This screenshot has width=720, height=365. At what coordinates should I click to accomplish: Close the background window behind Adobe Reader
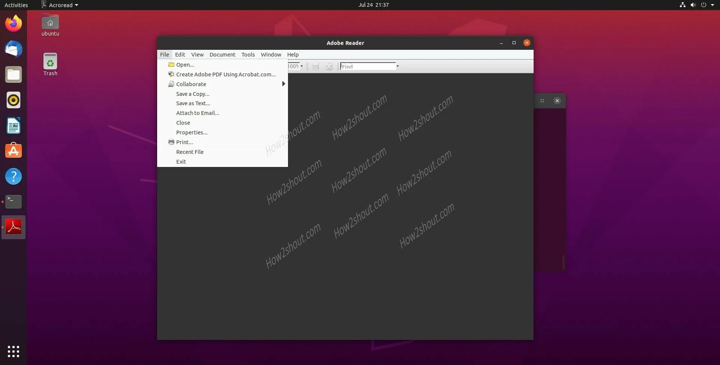point(557,101)
